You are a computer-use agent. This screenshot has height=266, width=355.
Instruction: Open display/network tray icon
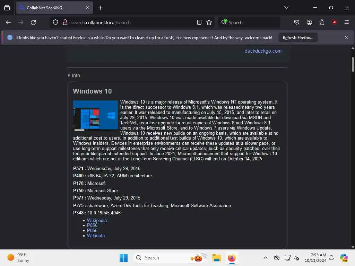[x=287, y=258]
